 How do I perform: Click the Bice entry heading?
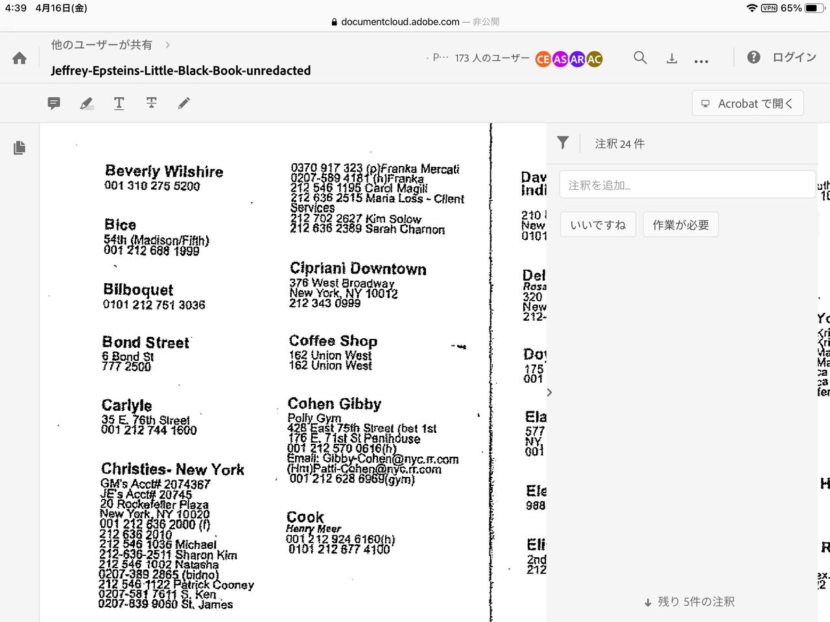[x=120, y=225]
